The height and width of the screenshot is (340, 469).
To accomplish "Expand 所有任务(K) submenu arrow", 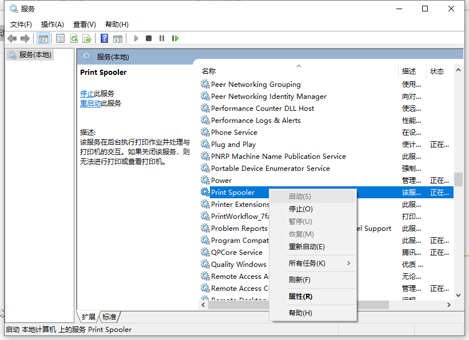I will coord(348,263).
